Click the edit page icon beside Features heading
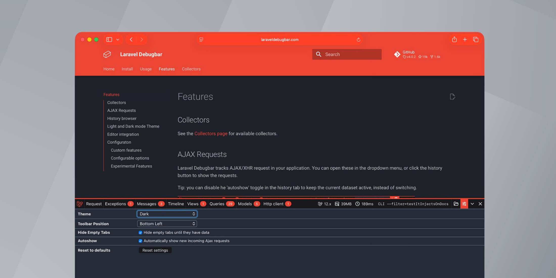556x278 pixels. [452, 97]
